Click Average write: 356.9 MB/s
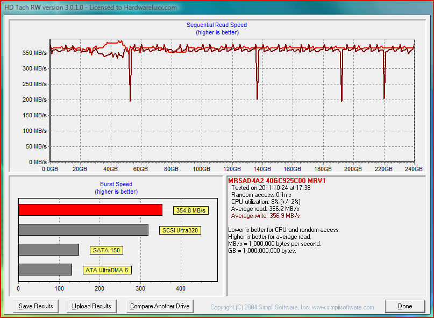This screenshot has width=434, height=318. 265,216
